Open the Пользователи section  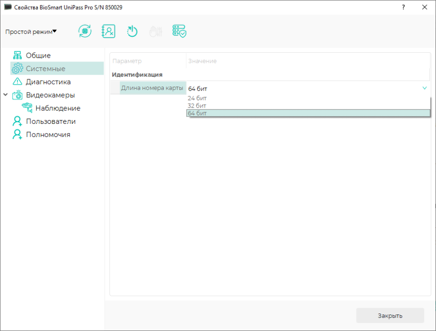(50, 121)
